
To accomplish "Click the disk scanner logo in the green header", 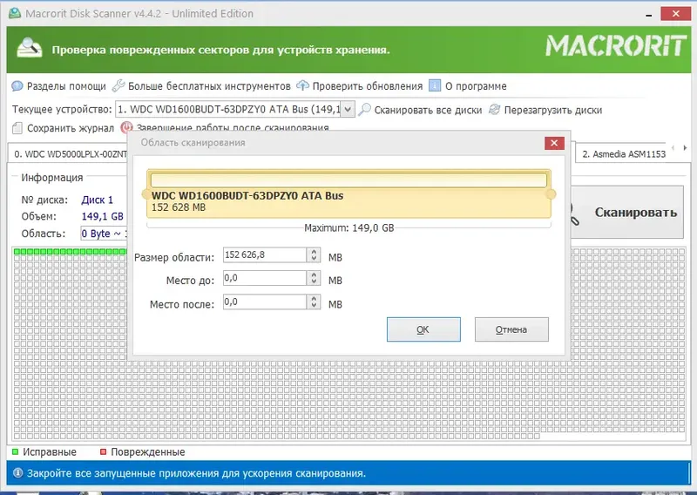I will point(30,48).
